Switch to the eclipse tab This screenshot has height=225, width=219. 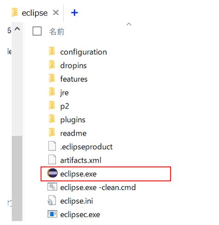(x=35, y=13)
